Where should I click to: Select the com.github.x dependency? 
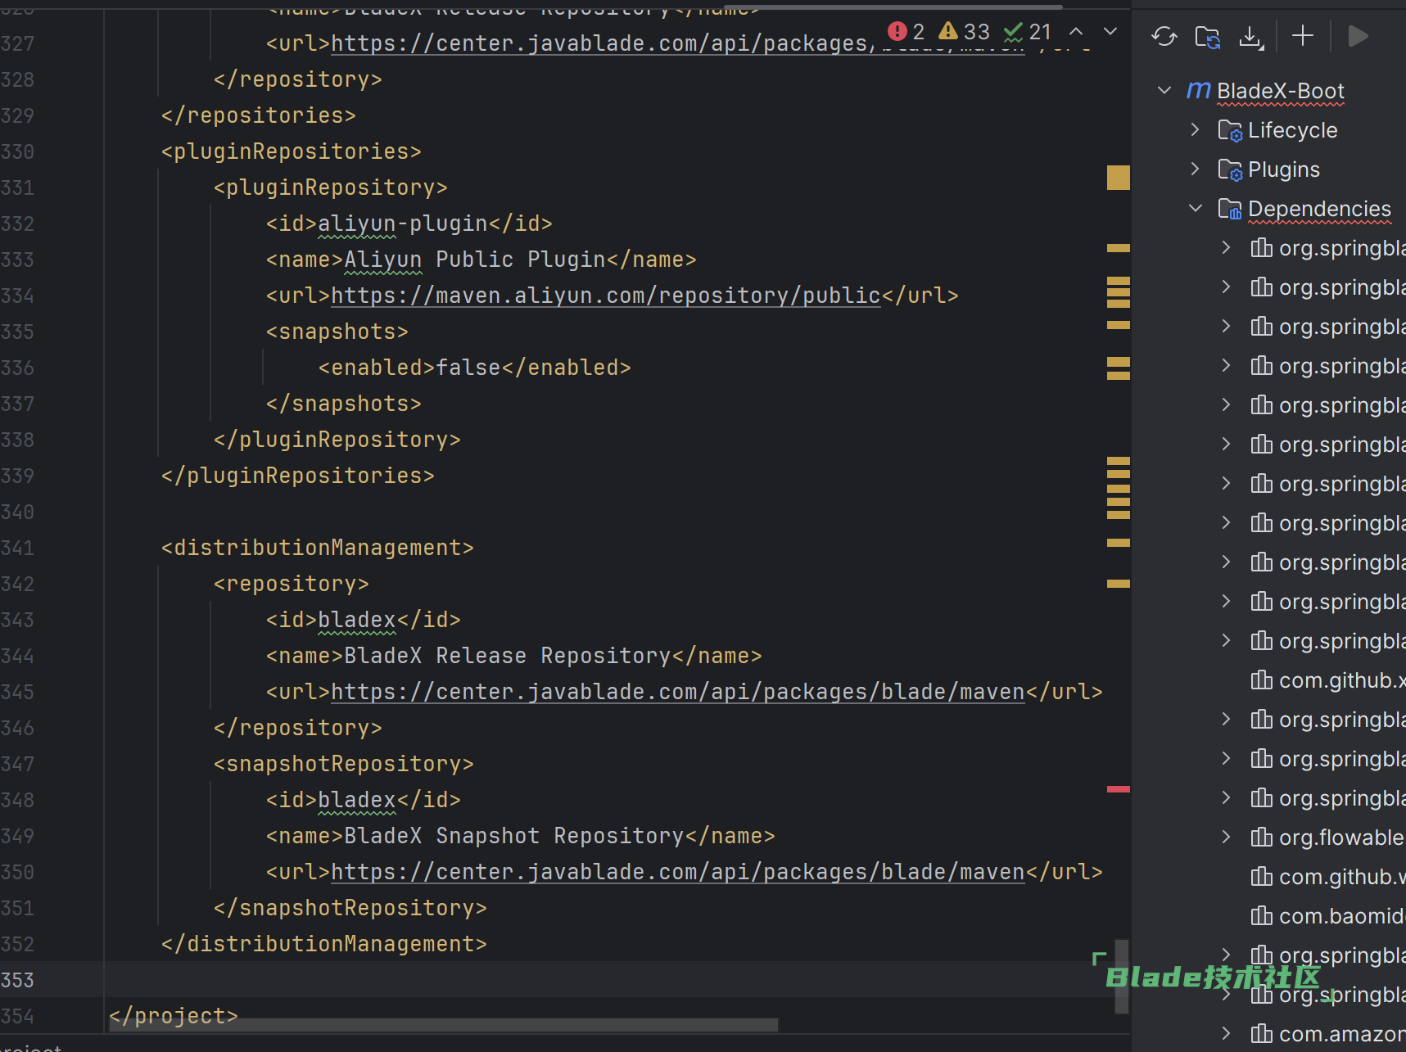click(1342, 680)
